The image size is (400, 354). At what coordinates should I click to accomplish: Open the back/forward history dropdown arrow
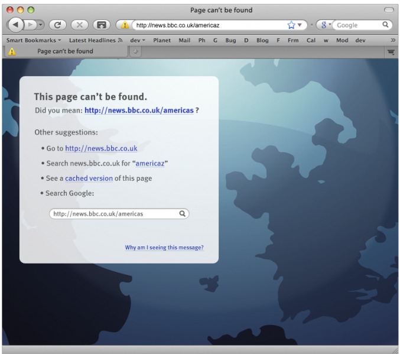click(x=41, y=25)
